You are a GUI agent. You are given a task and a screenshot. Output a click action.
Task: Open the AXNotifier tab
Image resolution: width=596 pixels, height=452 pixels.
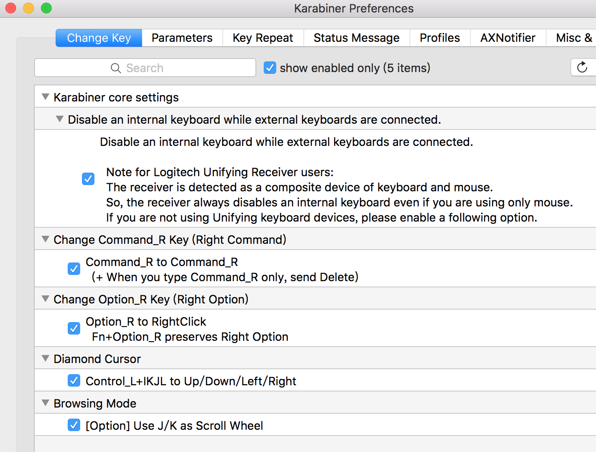click(508, 38)
